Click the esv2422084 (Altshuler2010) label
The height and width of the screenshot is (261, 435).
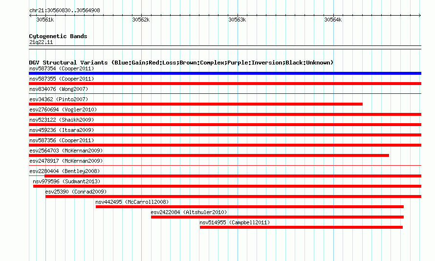pos(189,212)
